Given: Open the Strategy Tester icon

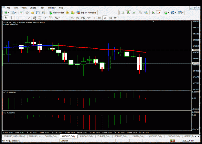Looking at the screenshot, I should click(43, 13).
